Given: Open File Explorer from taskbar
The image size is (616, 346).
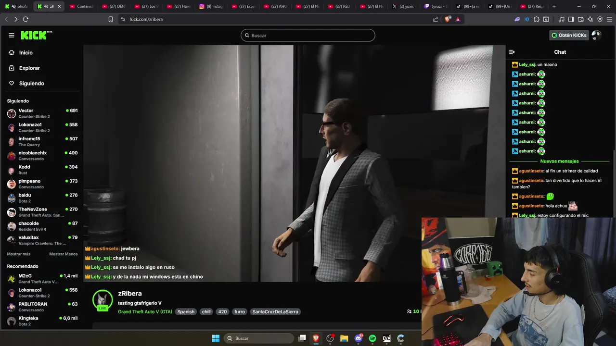Looking at the screenshot, I should [x=344, y=338].
